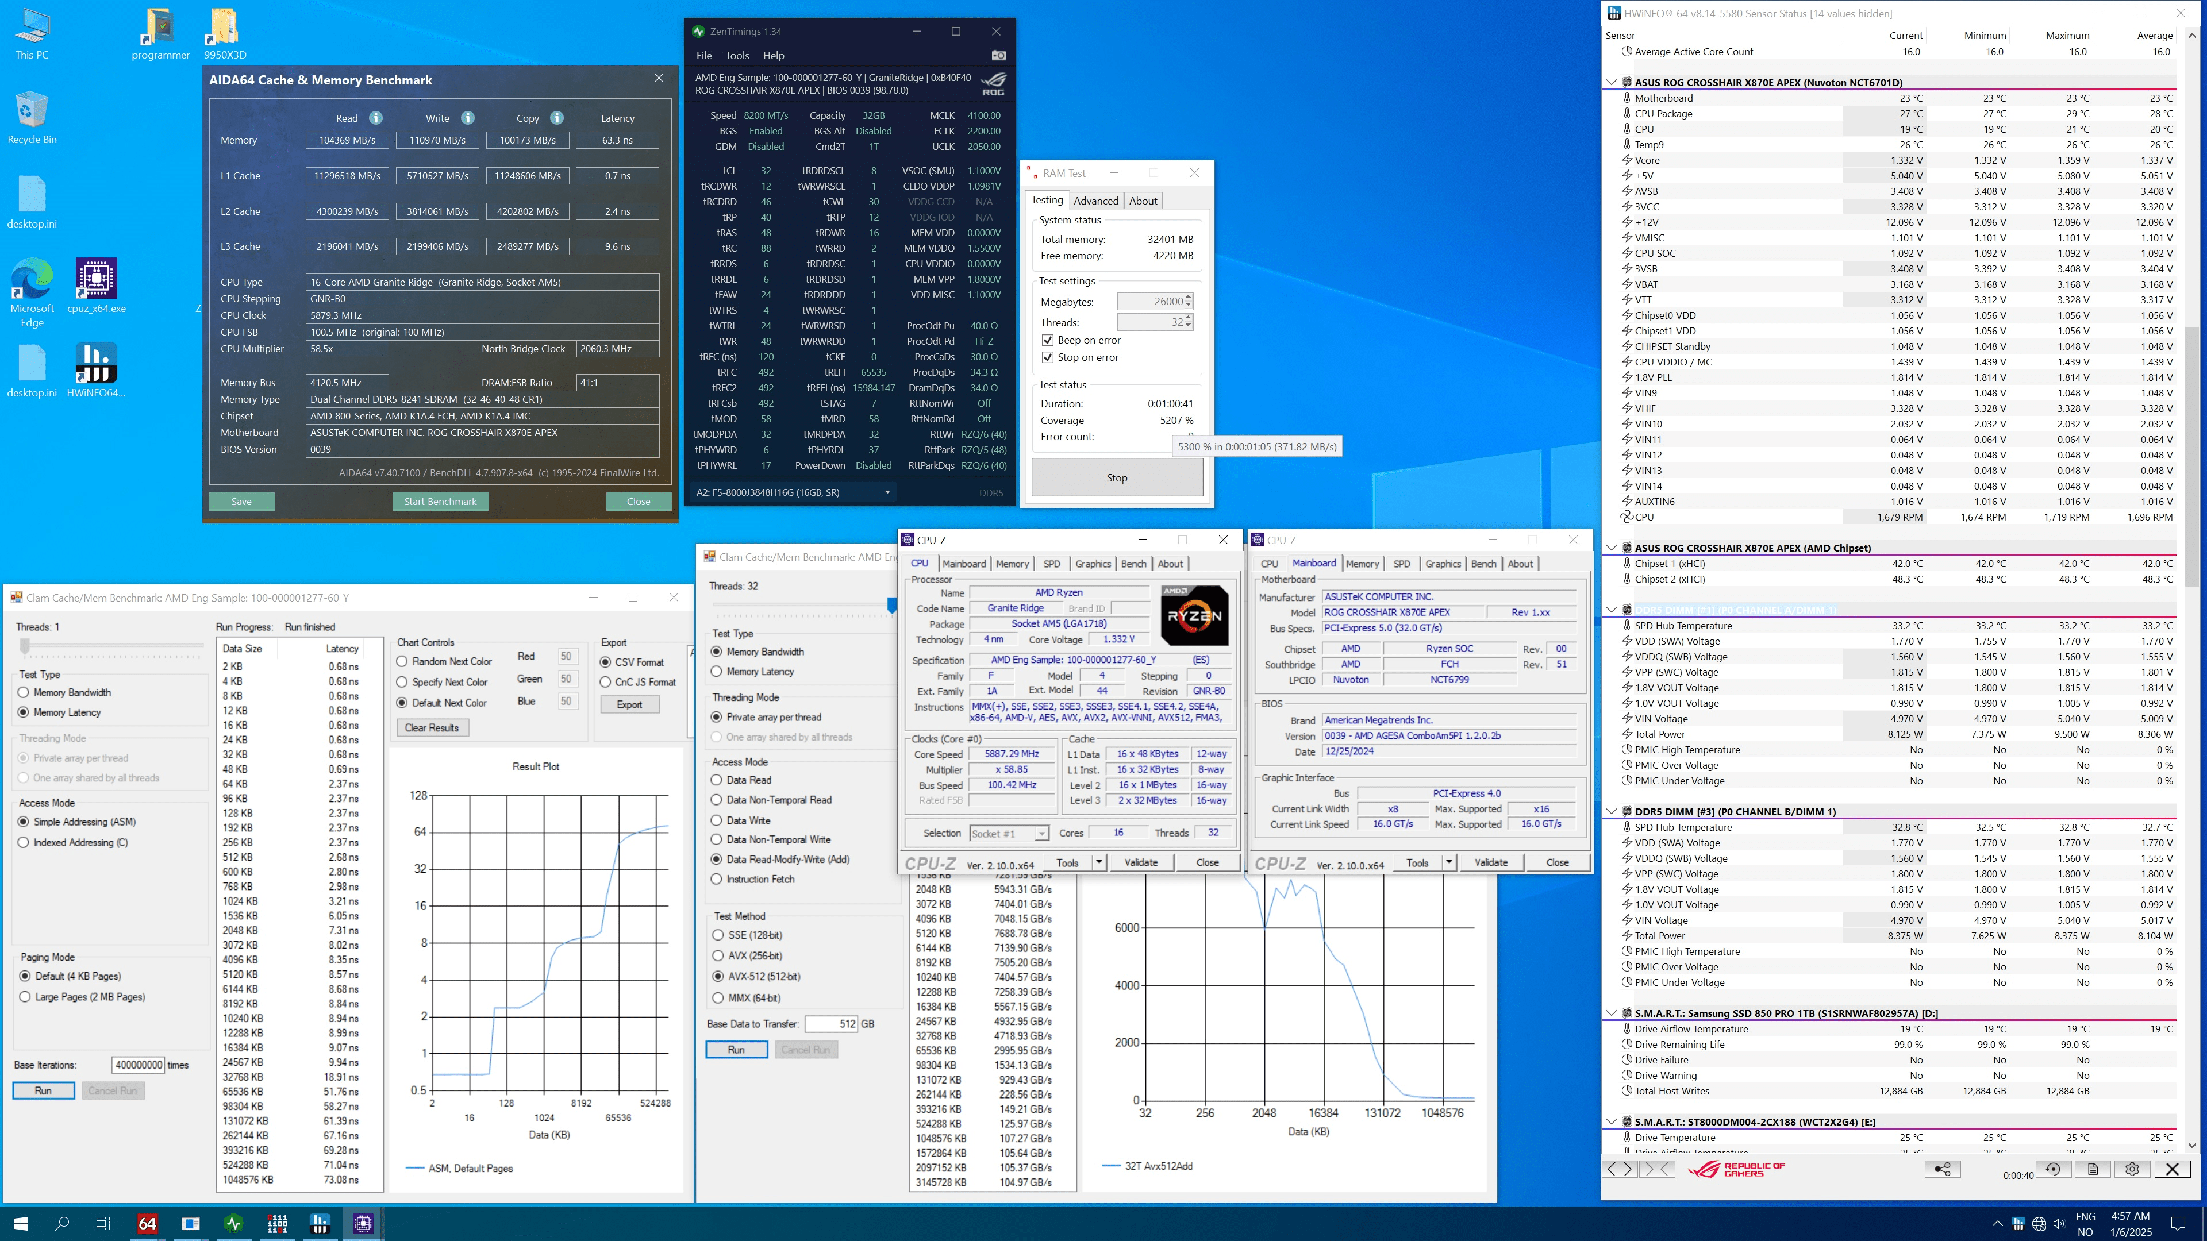Click HWiNFO expand columns arrows button
Image resolution: width=2207 pixels, height=1241 pixels.
click(1619, 1169)
